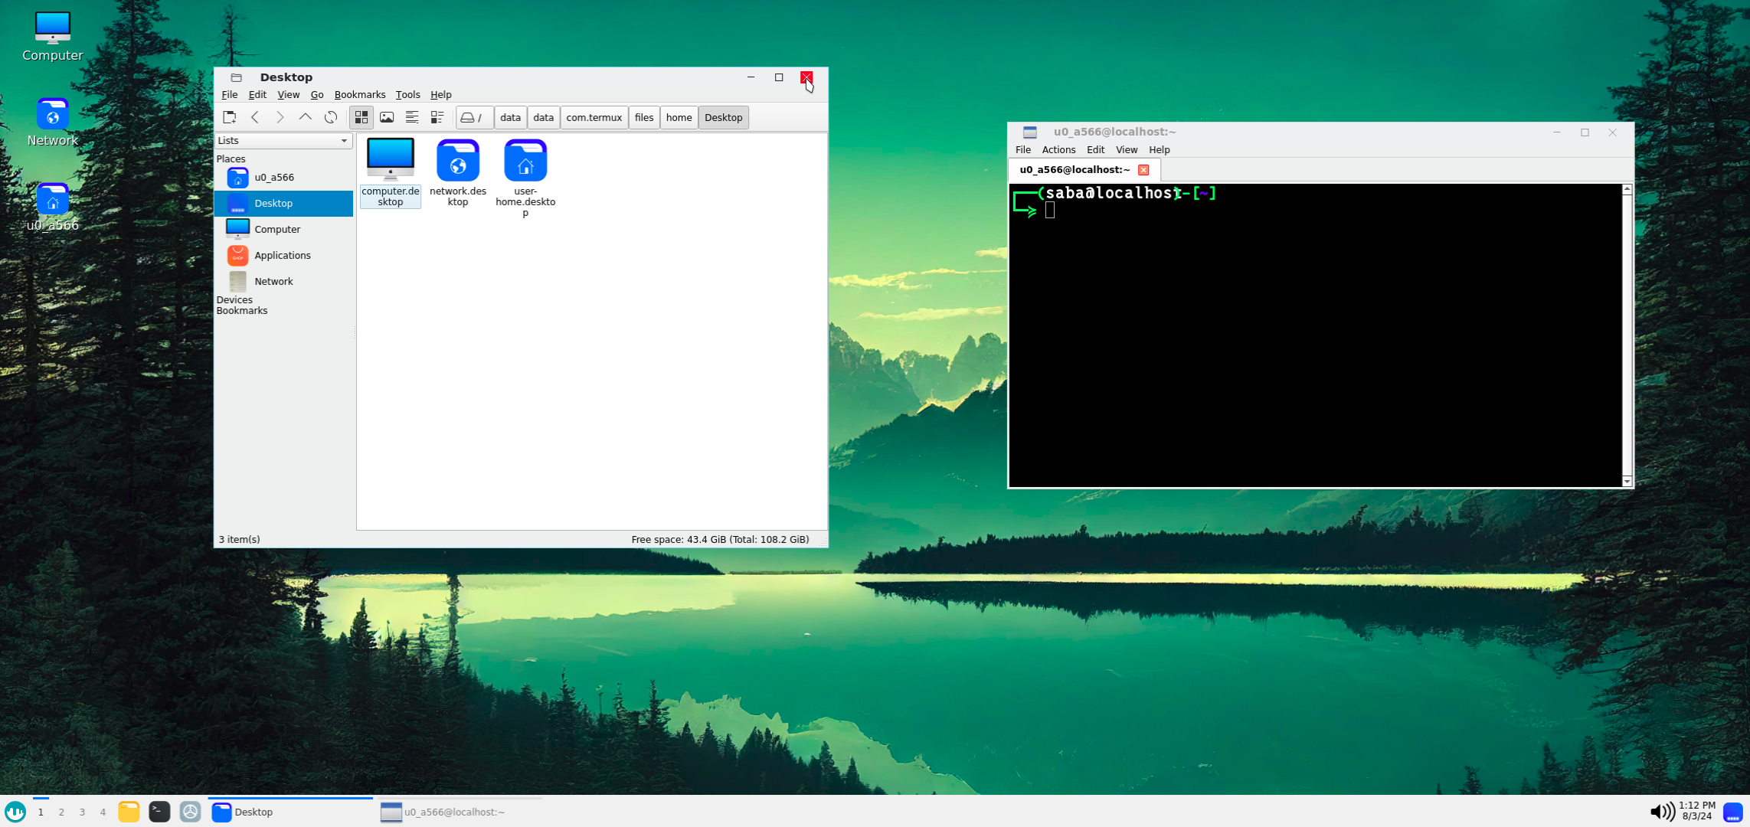Image resolution: width=1750 pixels, height=827 pixels.
Task: Go up to parent folder
Action: 305,117
